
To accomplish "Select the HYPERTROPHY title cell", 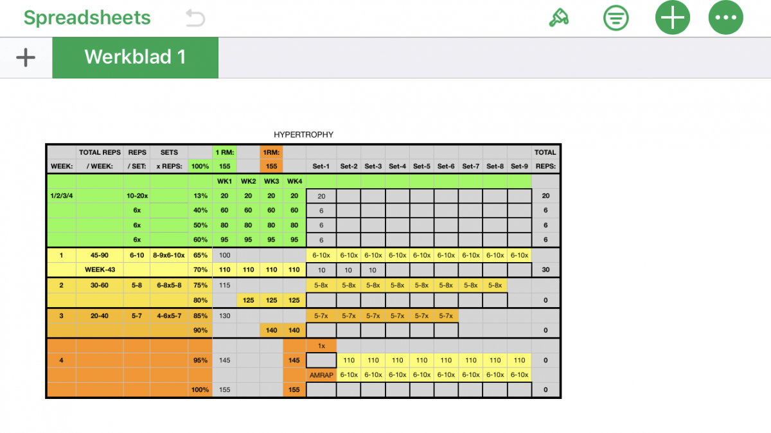I will coord(303,135).
